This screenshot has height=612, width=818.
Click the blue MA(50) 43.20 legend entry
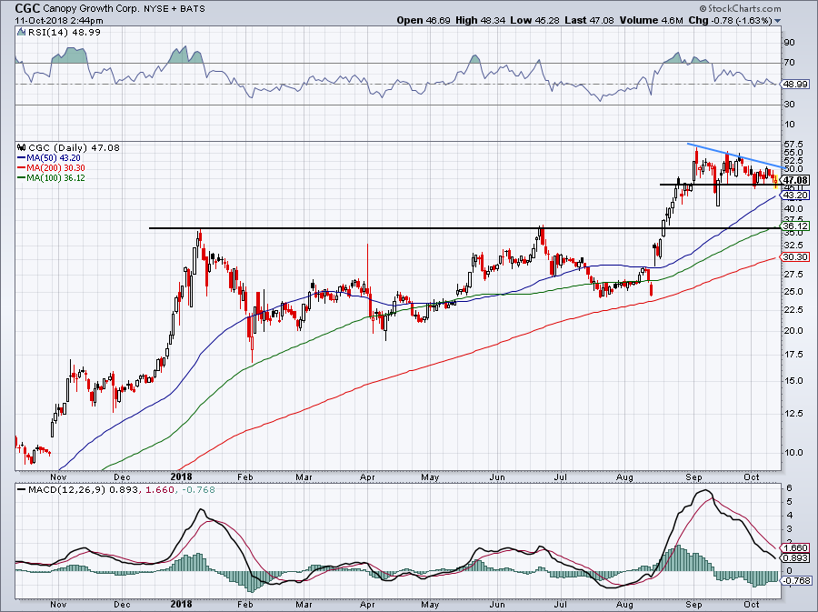click(49, 157)
